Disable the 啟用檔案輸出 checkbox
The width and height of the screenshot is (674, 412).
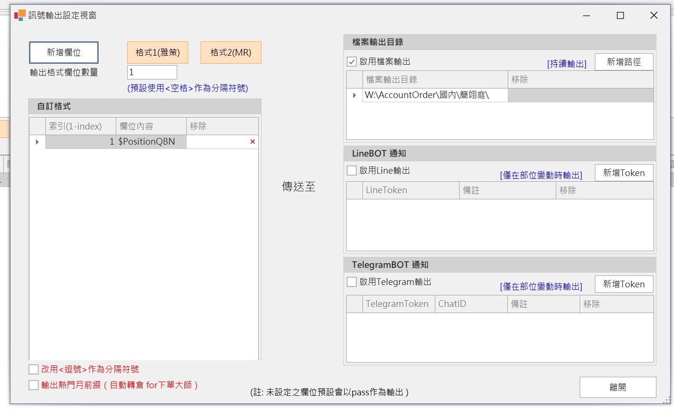coord(352,62)
